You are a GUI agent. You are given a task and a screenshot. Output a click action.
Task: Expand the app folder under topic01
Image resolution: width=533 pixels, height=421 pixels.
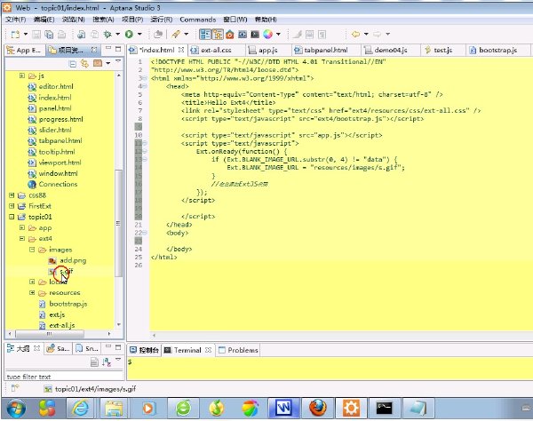(x=21, y=227)
